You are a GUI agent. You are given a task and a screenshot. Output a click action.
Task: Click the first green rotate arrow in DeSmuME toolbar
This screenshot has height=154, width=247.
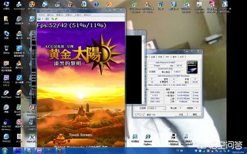52,19
